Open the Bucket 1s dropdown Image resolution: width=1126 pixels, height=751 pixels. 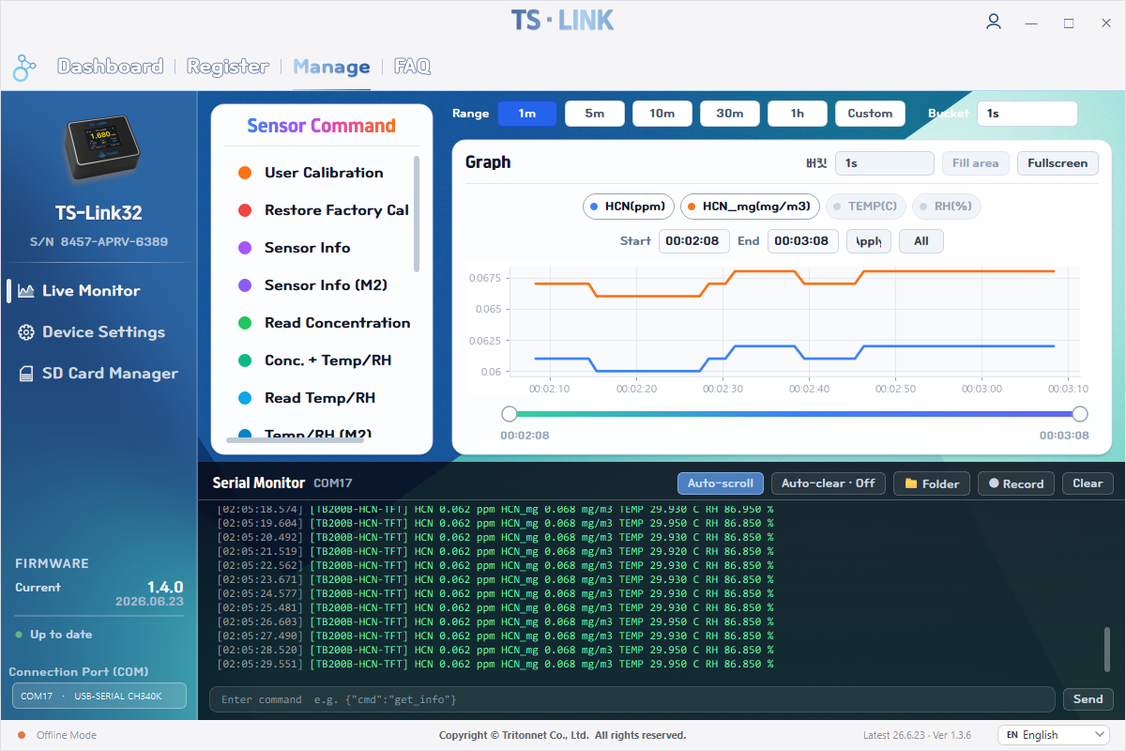(1027, 114)
